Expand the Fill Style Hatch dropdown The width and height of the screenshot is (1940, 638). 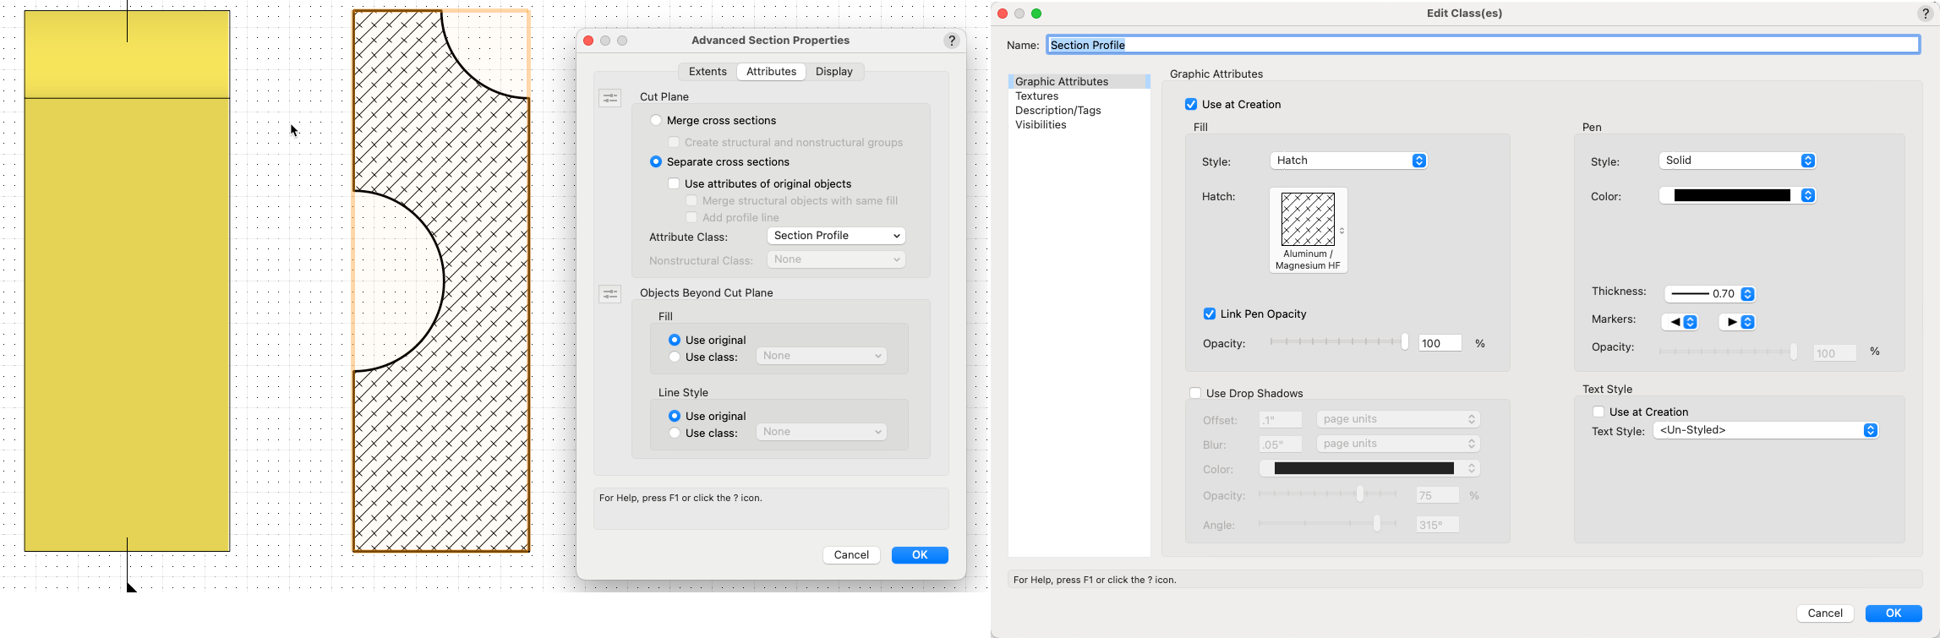[x=1348, y=161]
